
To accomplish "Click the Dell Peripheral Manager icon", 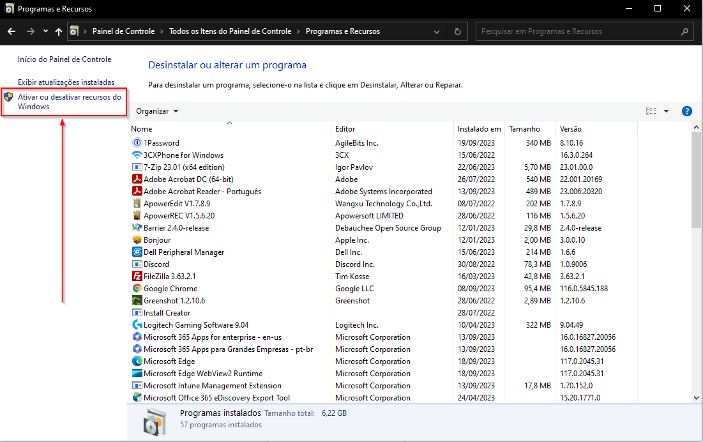I will [x=137, y=252].
